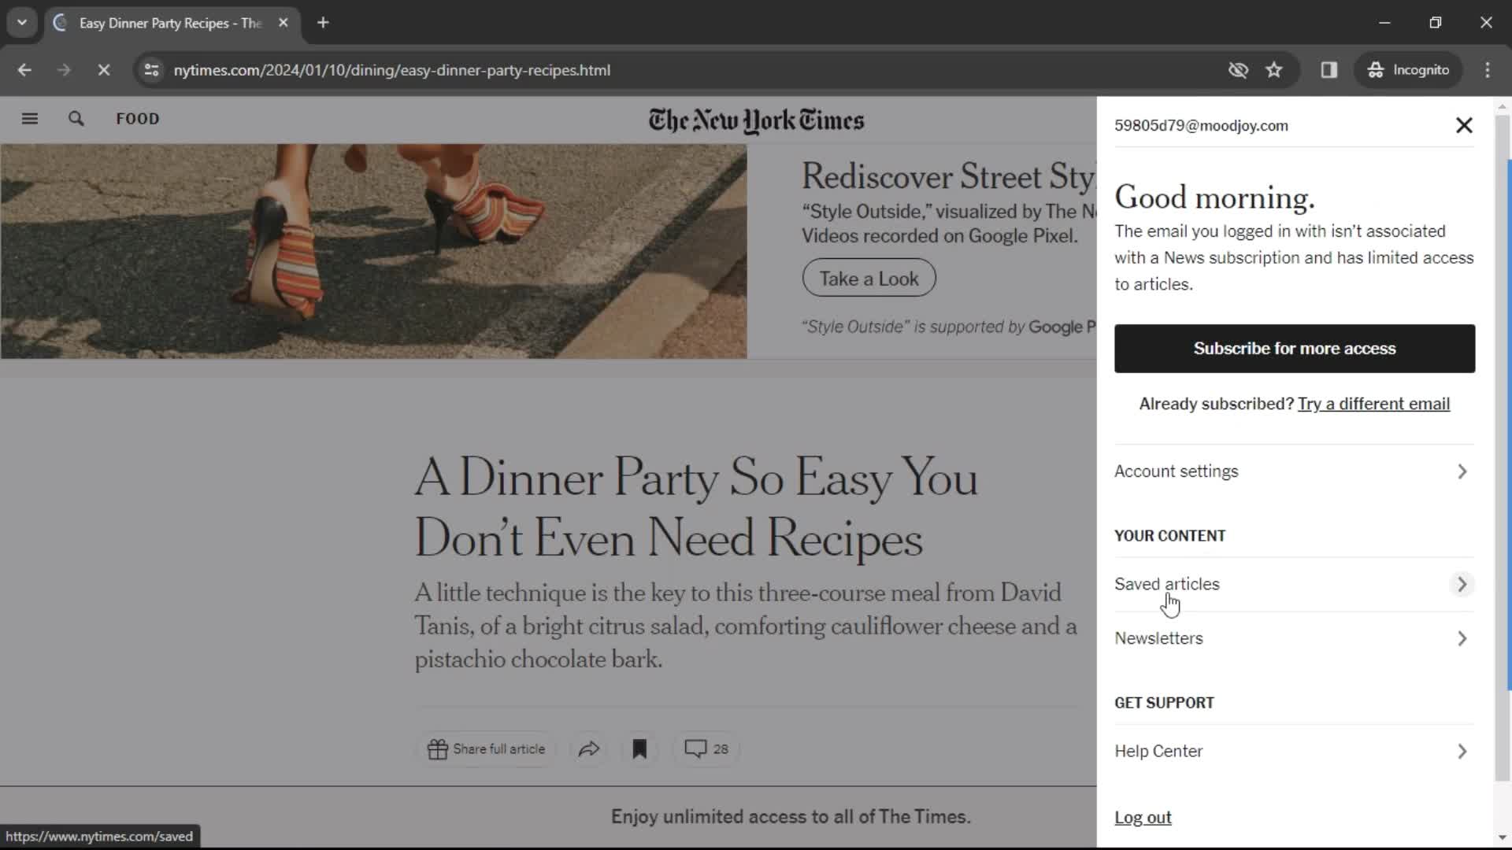
Task: Open Help Center
Action: [1294, 752]
